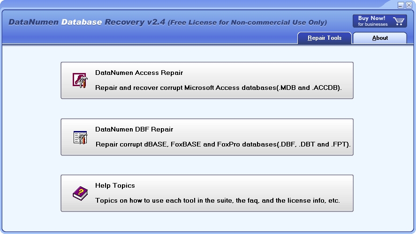
Task: Click the Free License for Non-commercial Use text
Action: pos(247,22)
